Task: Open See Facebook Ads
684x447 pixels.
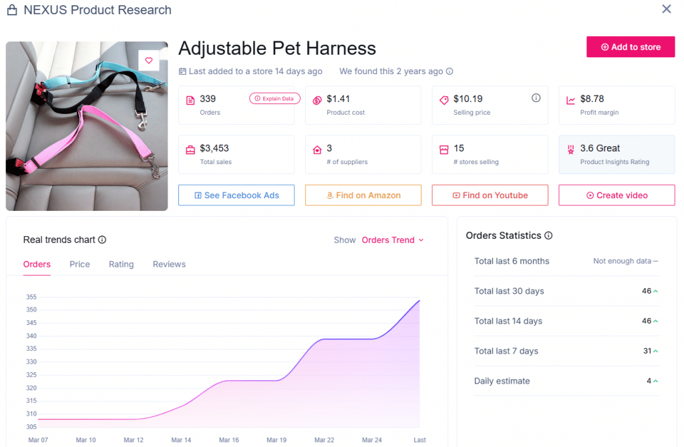Action: click(236, 195)
